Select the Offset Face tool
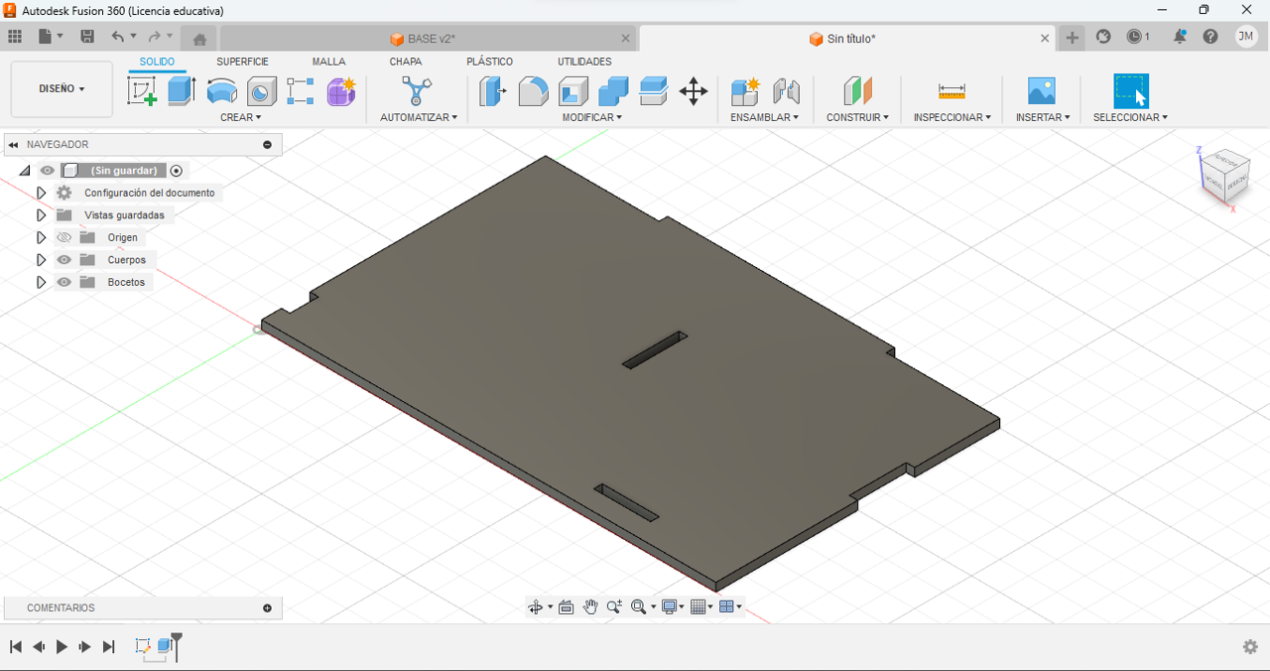The width and height of the screenshot is (1270, 671). tap(653, 91)
